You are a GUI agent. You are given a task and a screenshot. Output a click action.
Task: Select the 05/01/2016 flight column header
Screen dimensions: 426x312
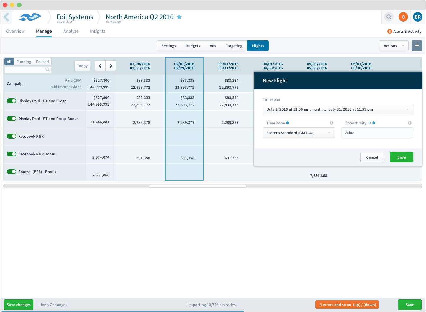317,66
